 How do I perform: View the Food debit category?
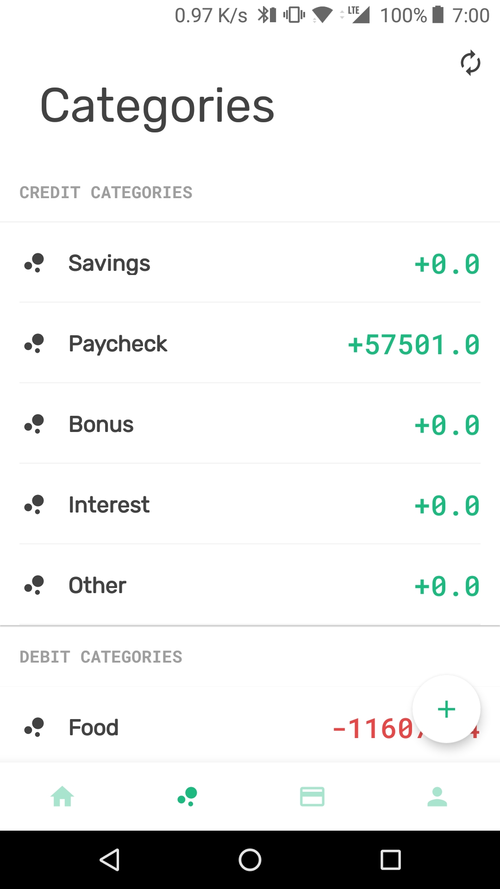[94, 727]
